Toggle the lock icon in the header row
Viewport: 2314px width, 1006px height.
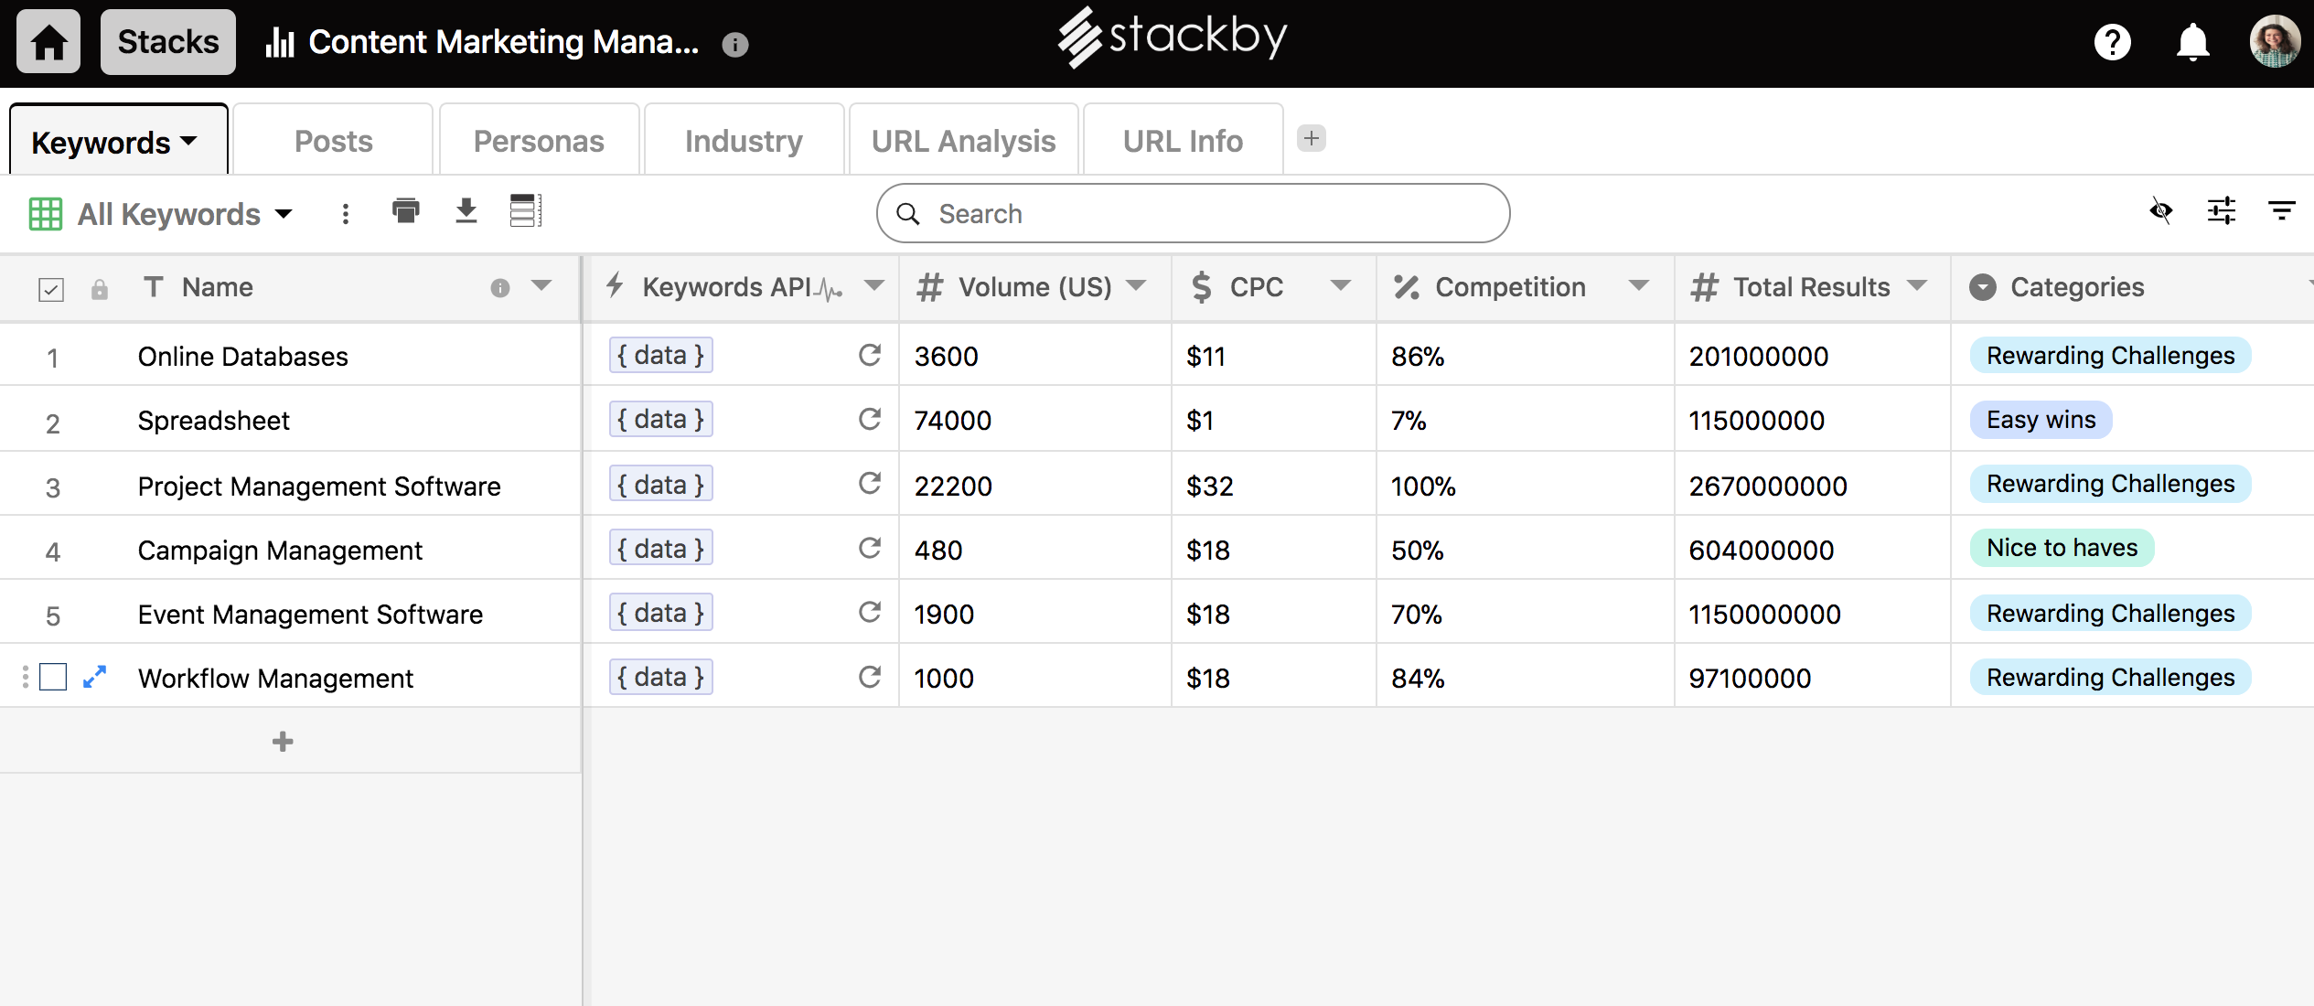[x=100, y=288]
